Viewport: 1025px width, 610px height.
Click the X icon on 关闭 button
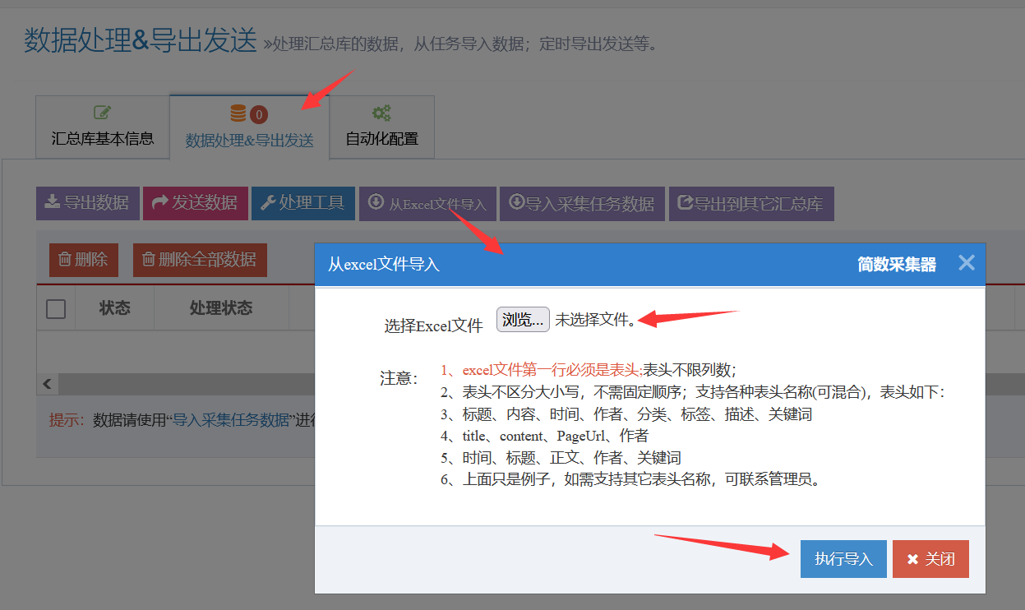click(912, 560)
